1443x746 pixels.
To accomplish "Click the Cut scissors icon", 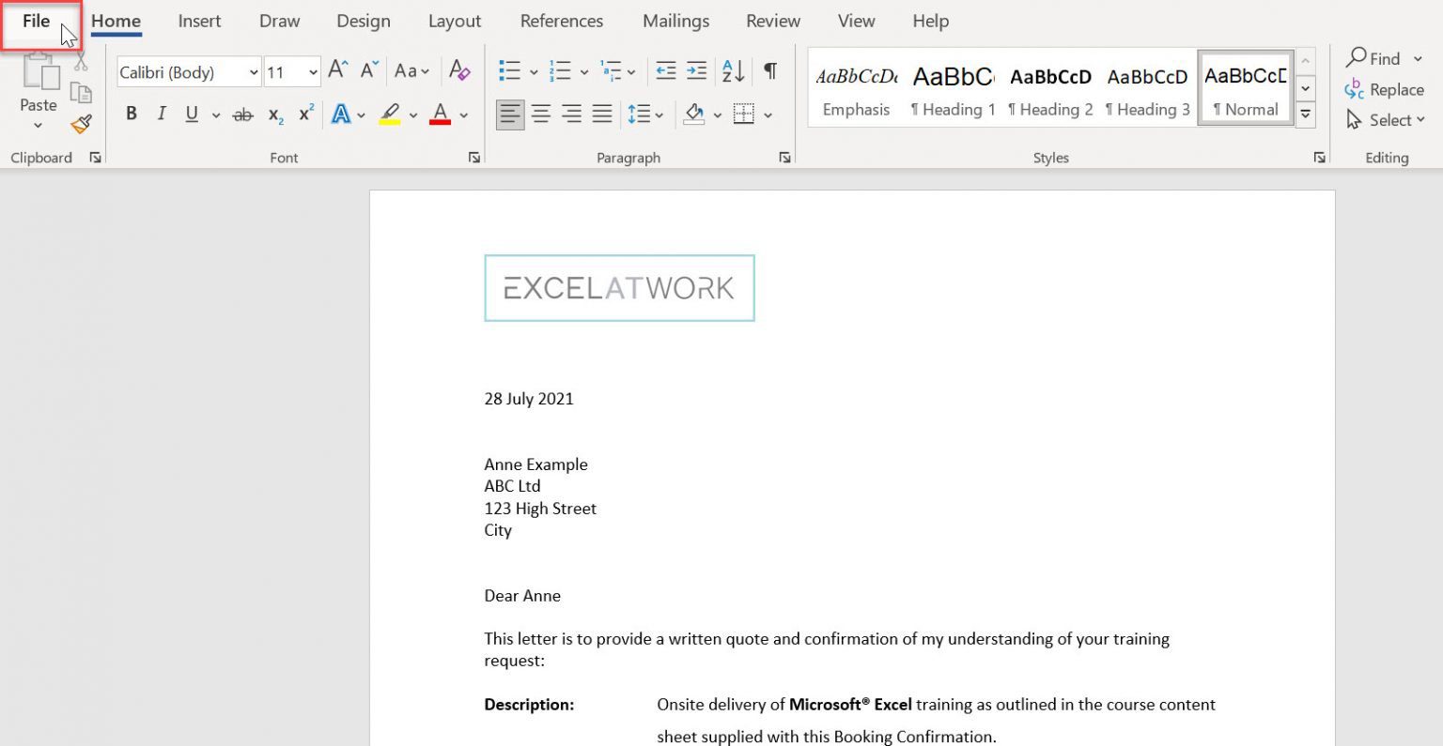I will click(81, 62).
